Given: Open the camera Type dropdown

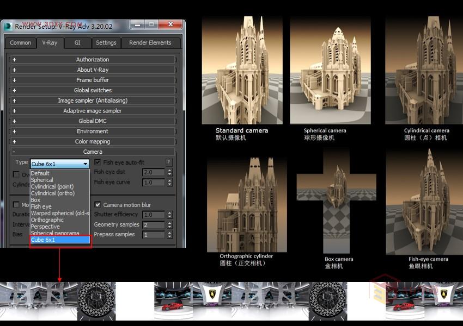Looking at the screenshot, I should (86, 163).
